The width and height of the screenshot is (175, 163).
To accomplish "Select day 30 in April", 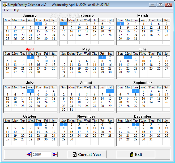I will pyautogui.click(x=38, y=72).
